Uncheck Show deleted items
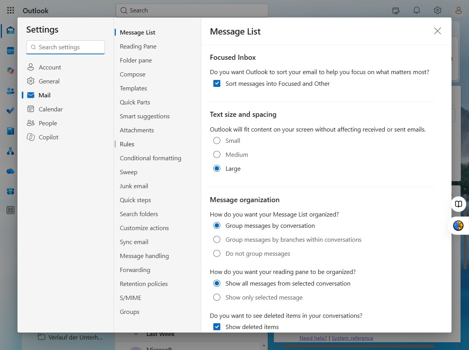This screenshot has width=469, height=350. 217,327
